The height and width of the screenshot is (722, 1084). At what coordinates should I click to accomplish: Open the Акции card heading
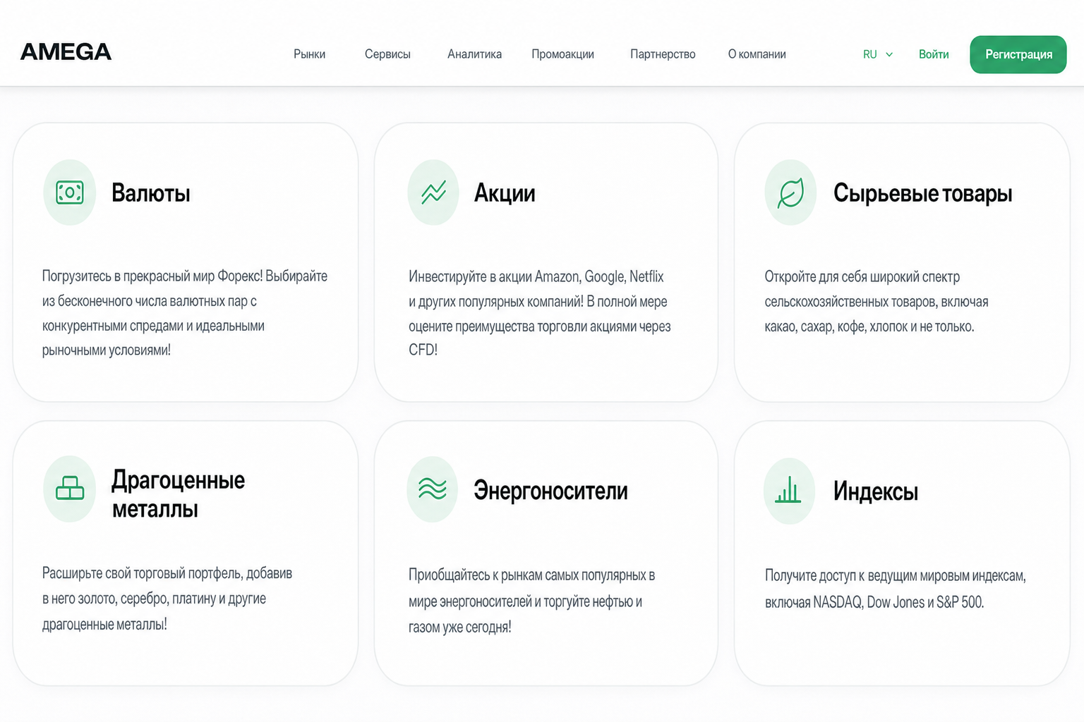pyautogui.click(x=505, y=193)
